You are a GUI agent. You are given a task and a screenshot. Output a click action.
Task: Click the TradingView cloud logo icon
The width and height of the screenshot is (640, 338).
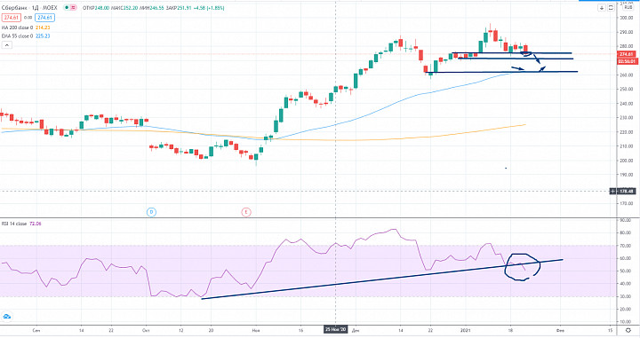tap(7, 316)
